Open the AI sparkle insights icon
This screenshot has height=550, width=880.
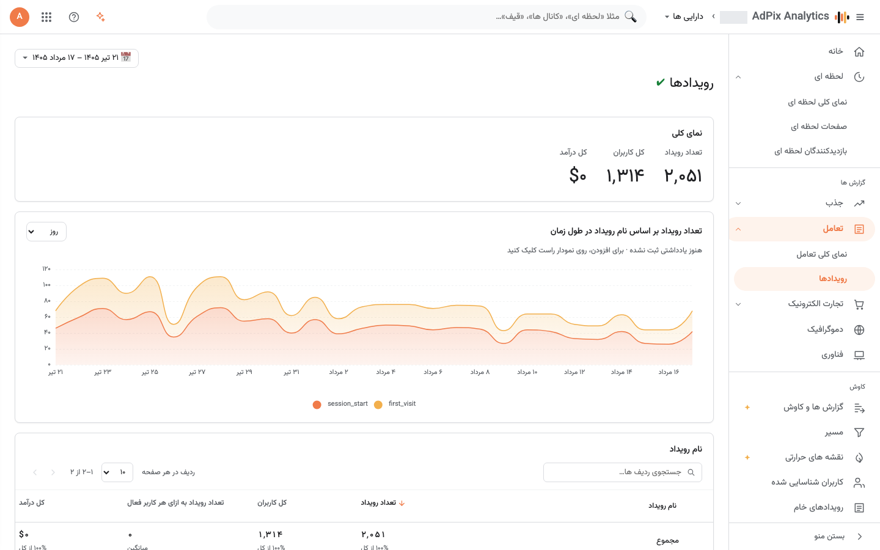101,17
